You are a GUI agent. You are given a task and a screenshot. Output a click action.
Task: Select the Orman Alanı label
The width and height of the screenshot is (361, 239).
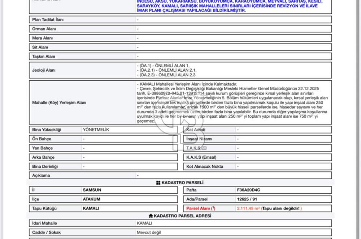pos(44,29)
